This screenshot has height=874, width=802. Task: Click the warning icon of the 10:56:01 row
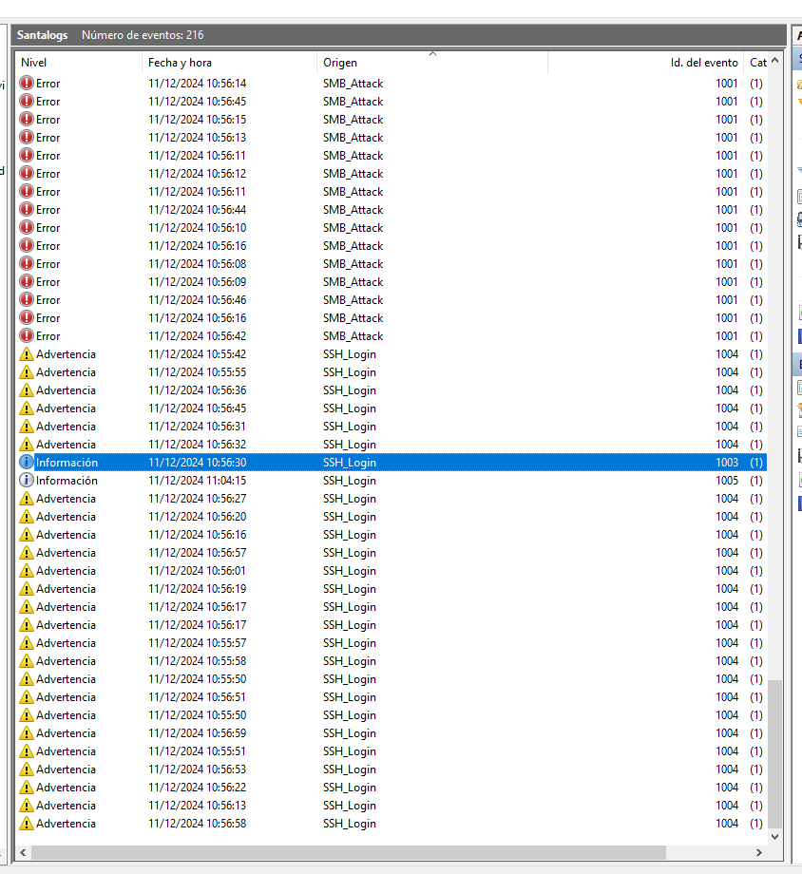[27, 571]
